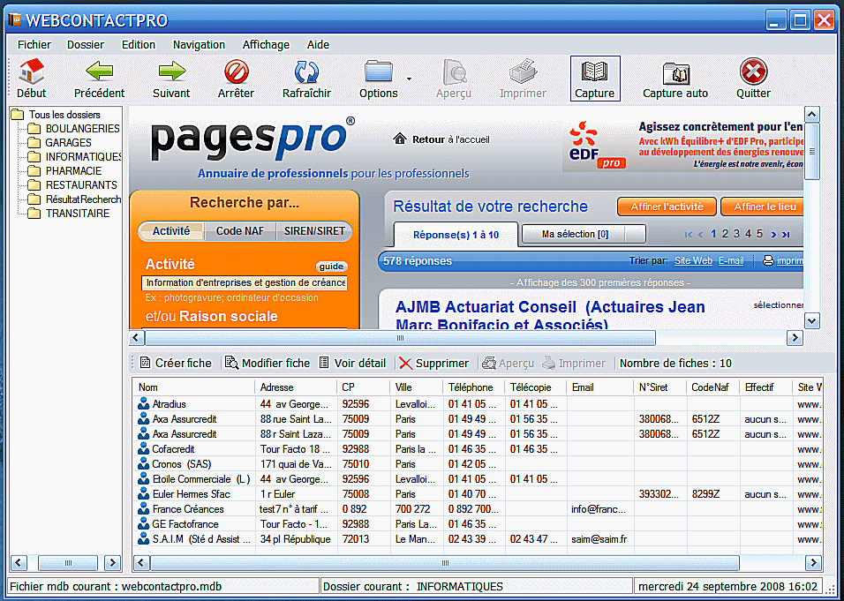Open the Navigation menu

[199, 44]
